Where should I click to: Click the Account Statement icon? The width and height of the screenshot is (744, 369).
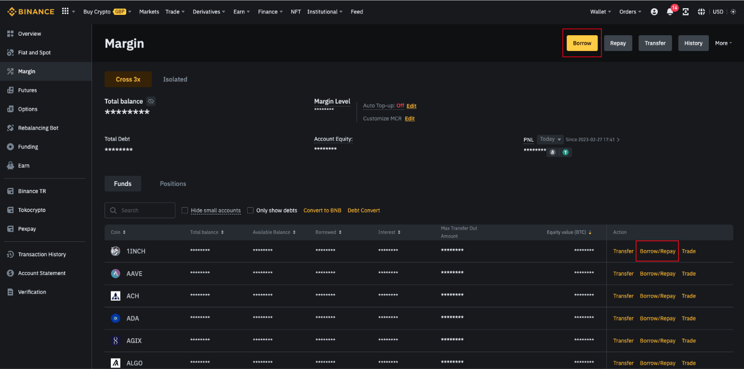click(10, 273)
